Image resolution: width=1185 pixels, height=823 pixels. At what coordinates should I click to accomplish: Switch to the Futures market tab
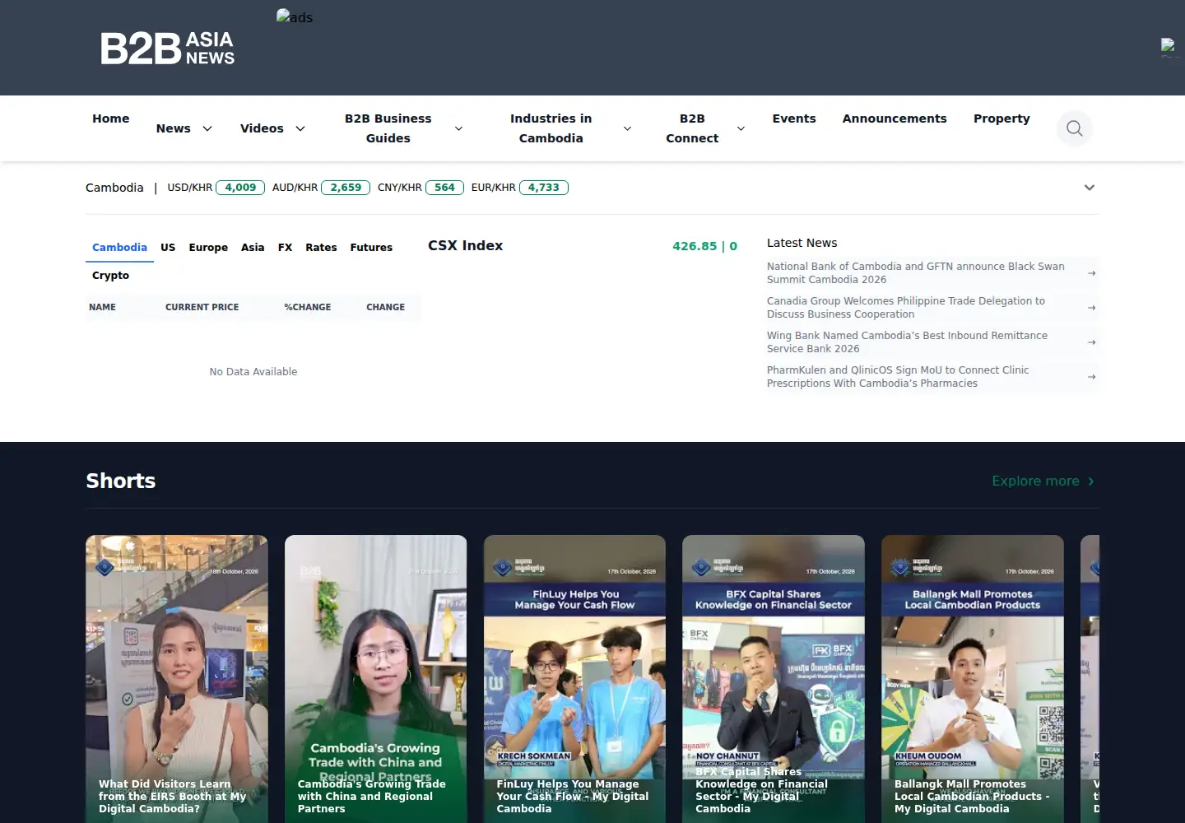click(371, 248)
